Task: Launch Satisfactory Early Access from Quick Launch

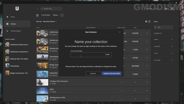Action: (x=17, y=45)
